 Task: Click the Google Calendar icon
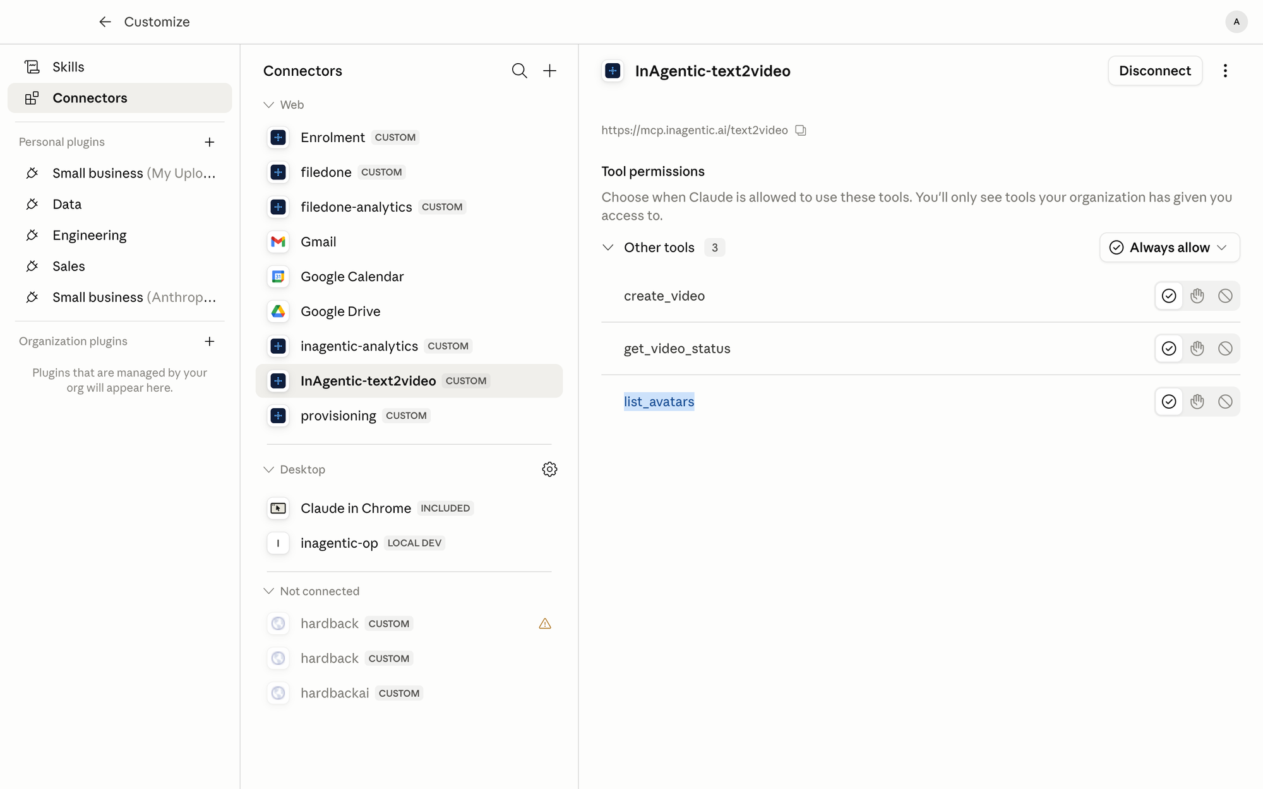278,277
